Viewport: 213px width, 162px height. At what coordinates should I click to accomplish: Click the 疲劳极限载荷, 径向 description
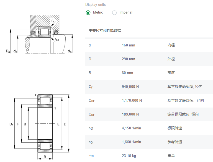coord(183,114)
